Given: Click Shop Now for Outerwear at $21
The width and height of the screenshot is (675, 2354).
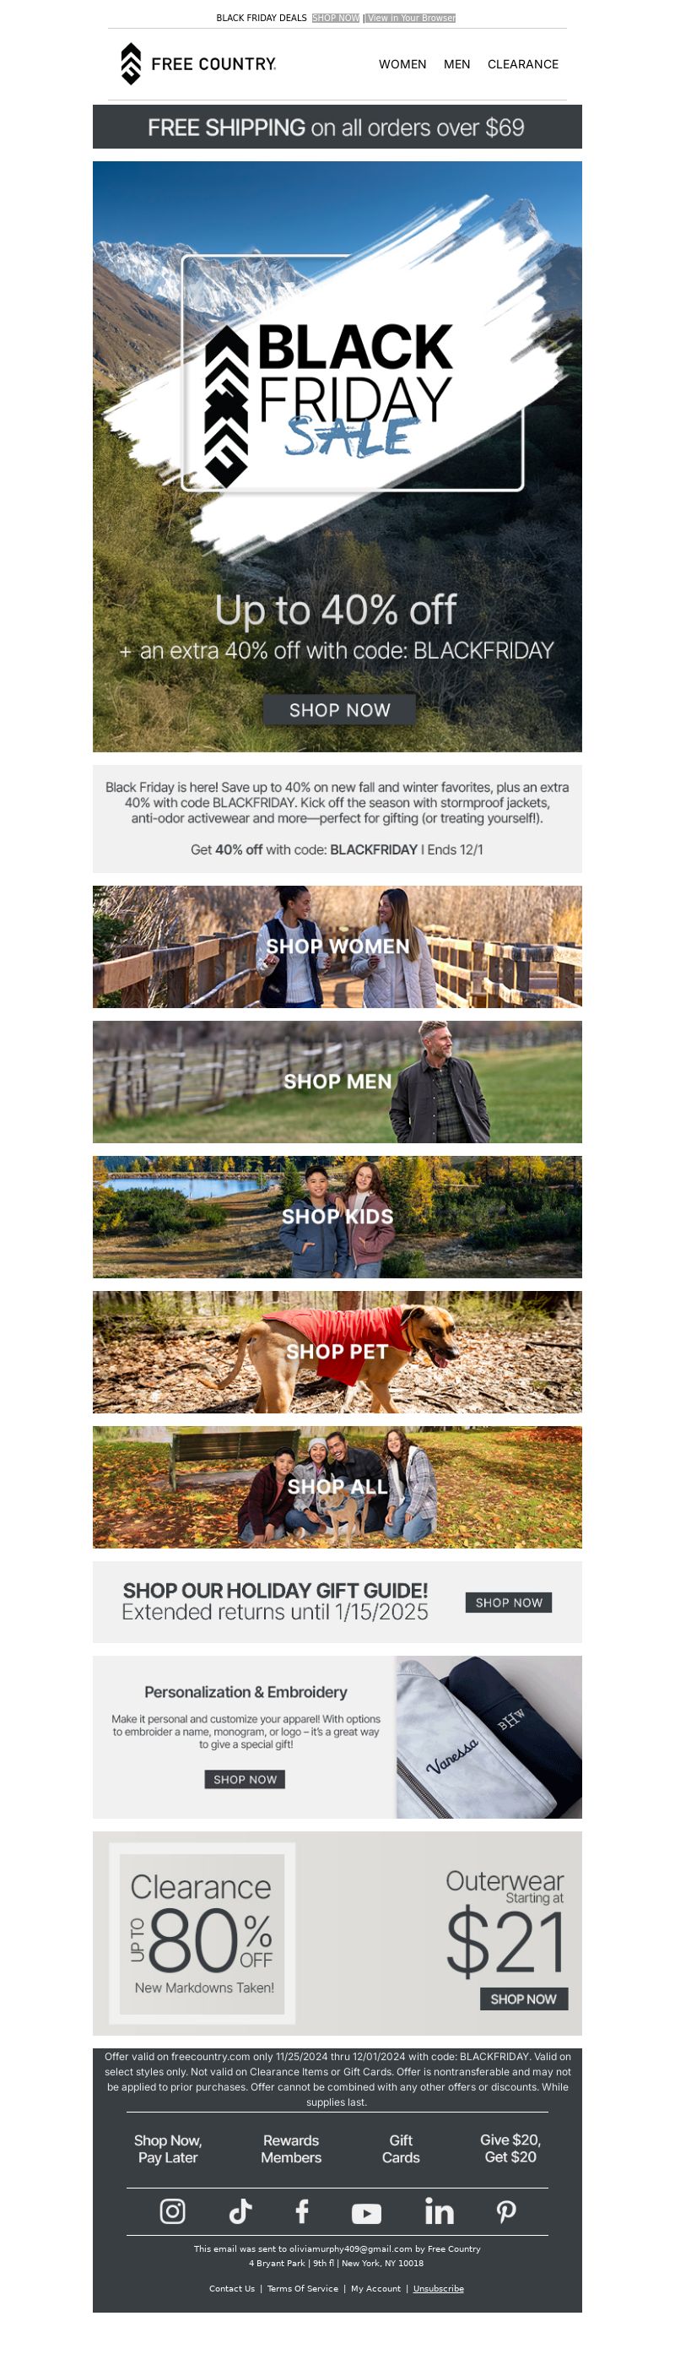Looking at the screenshot, I should pyautogui.click(x=523, y=1999).
